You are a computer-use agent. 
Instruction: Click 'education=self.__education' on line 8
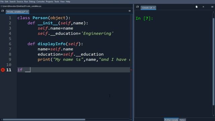pos(71,54)
